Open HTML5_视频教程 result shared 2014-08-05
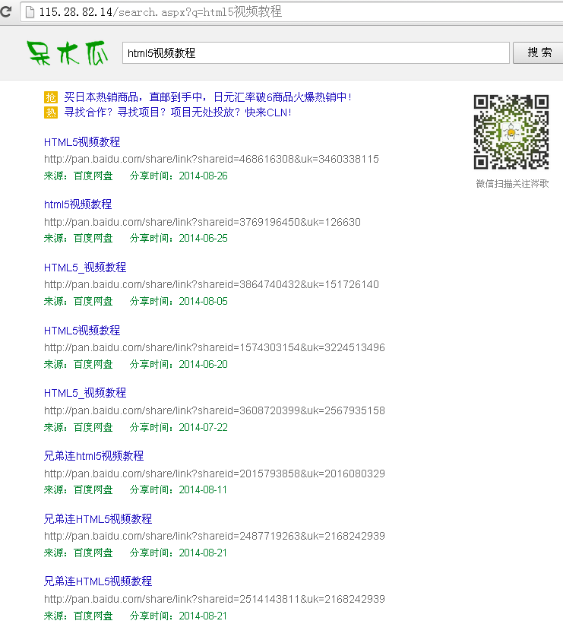Image resolution: width=563 pixels, height=624 pixels. [x=85, y=268]
